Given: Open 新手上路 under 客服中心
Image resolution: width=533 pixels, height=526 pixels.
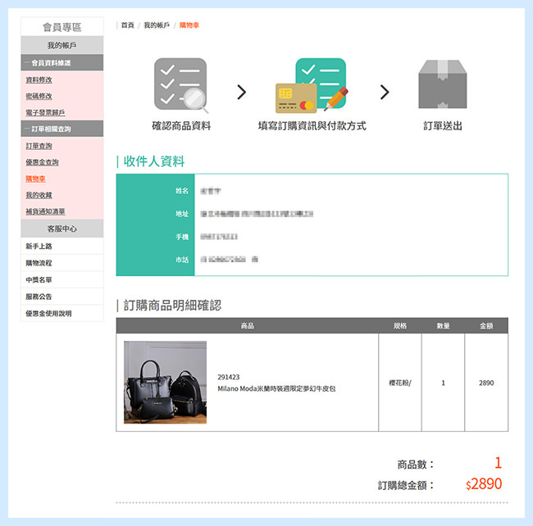Looking at the screenshot, I should 39,247.
